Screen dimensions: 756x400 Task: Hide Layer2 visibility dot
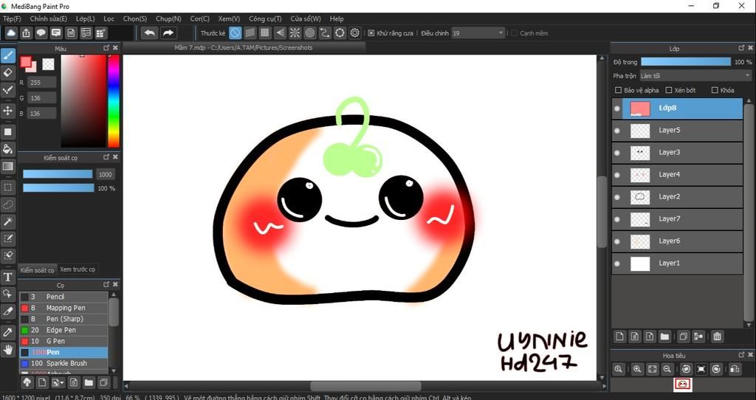[617, 197]
